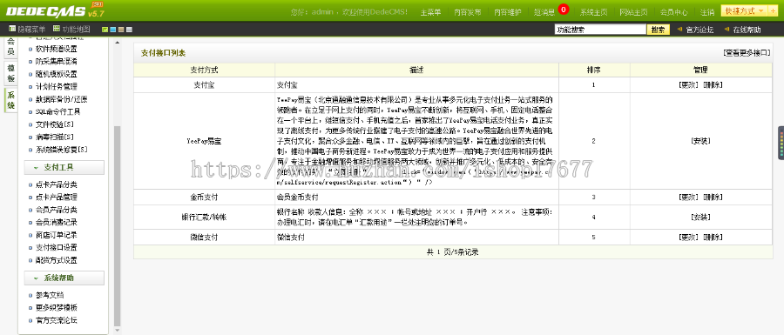Open 会员产品分类 in the sidebar

56,210
